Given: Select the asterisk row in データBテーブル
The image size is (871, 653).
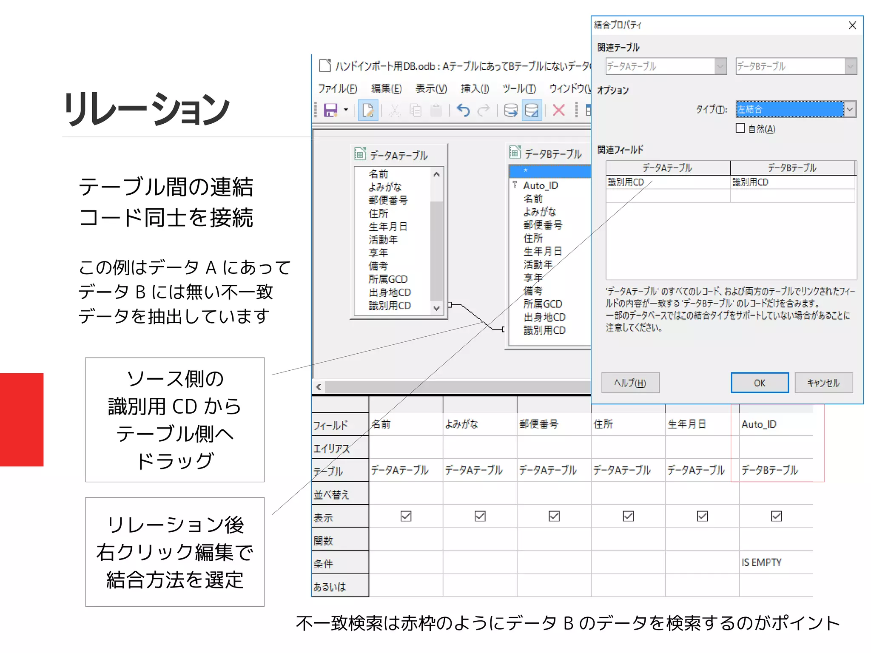Looking at the screenshot, I should click(550, 171).
